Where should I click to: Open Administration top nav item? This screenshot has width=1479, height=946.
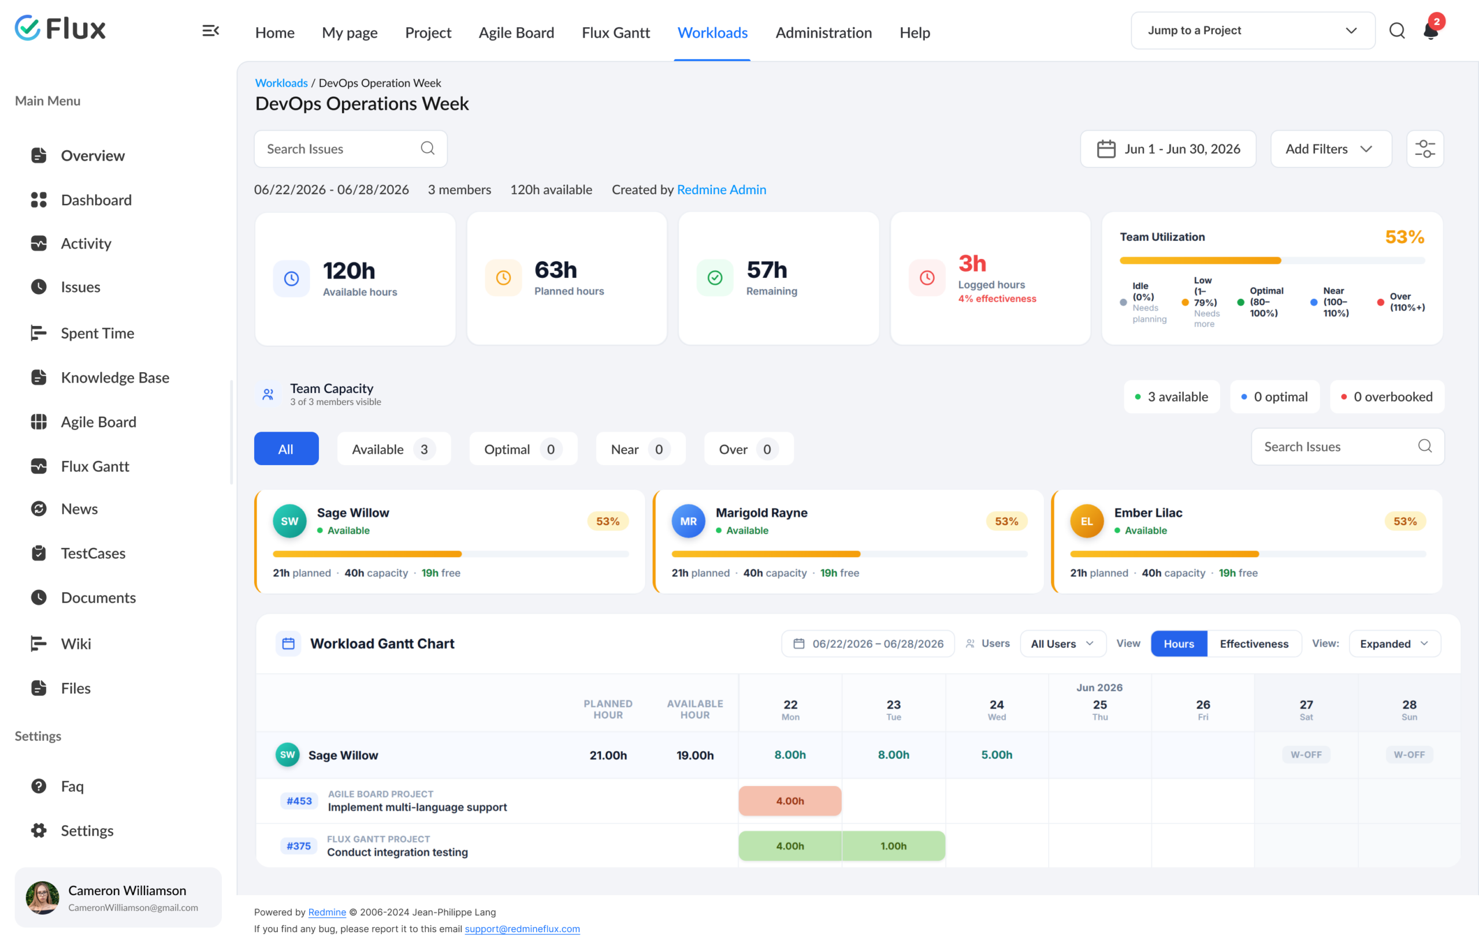pyautogui.click(x=824, y=32)
